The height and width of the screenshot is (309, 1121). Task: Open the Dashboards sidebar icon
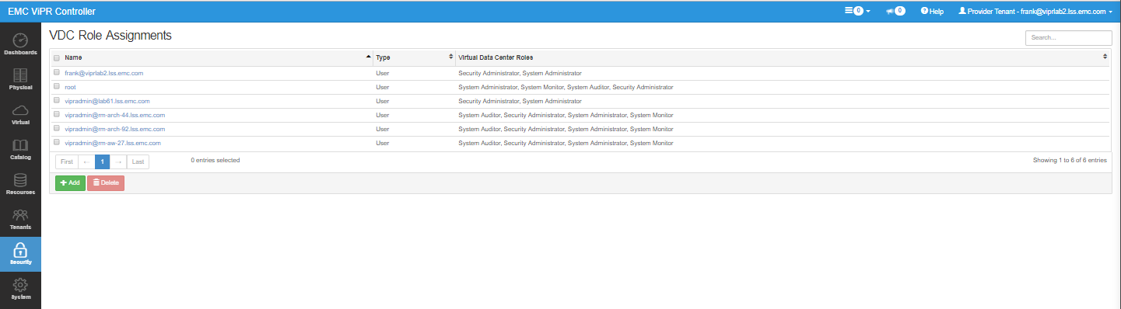tap(20, 43)
